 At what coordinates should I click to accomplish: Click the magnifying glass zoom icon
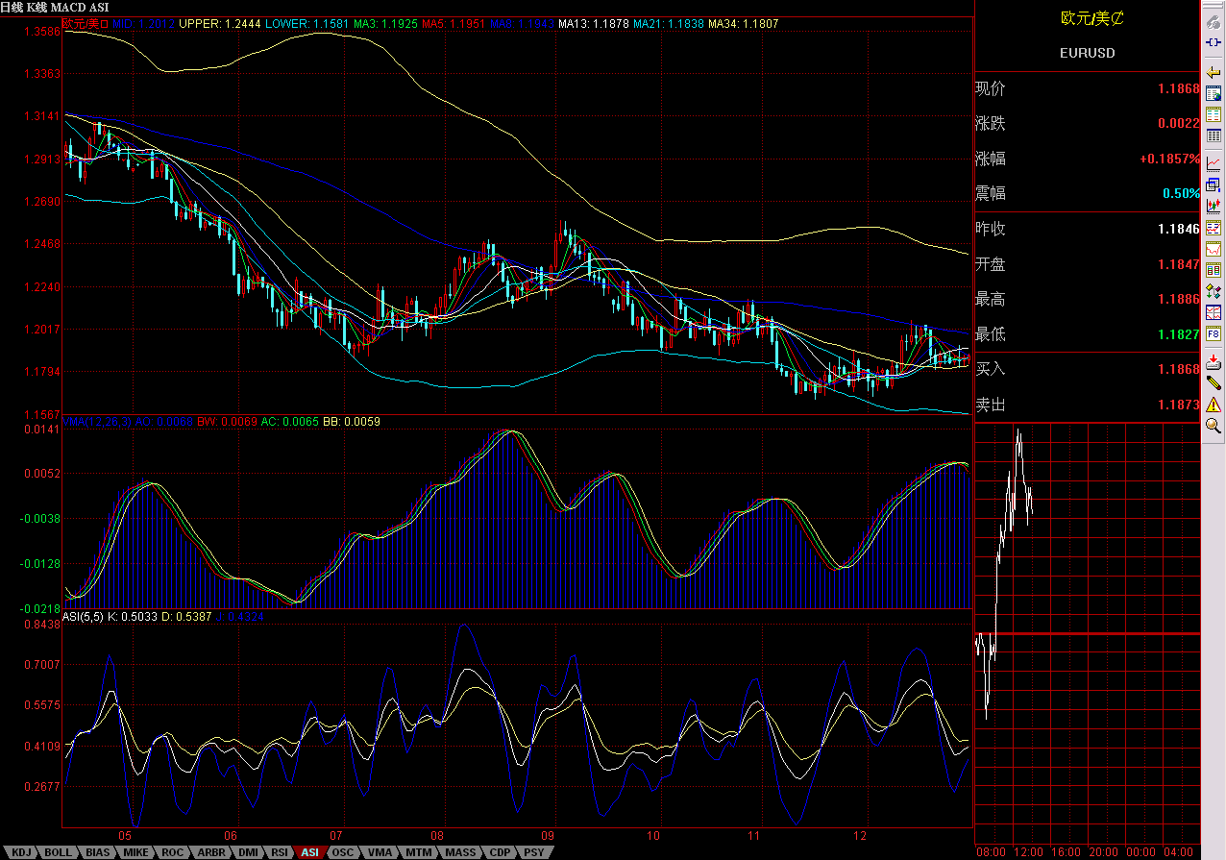tap(1214, 425)
